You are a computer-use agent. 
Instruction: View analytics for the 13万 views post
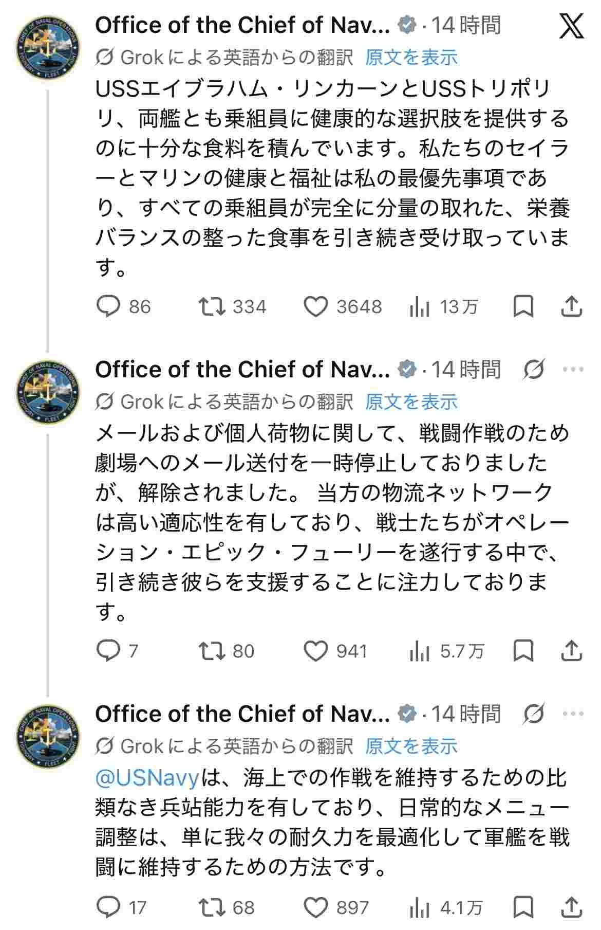(420, 307)
